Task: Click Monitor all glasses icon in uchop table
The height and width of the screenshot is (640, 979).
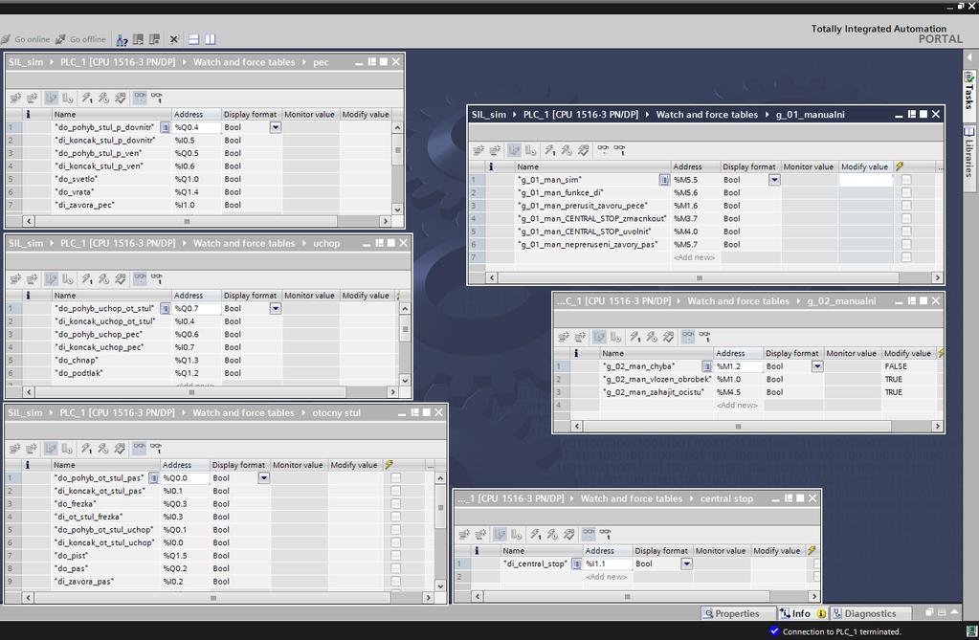Action: [x=140, y=279]
